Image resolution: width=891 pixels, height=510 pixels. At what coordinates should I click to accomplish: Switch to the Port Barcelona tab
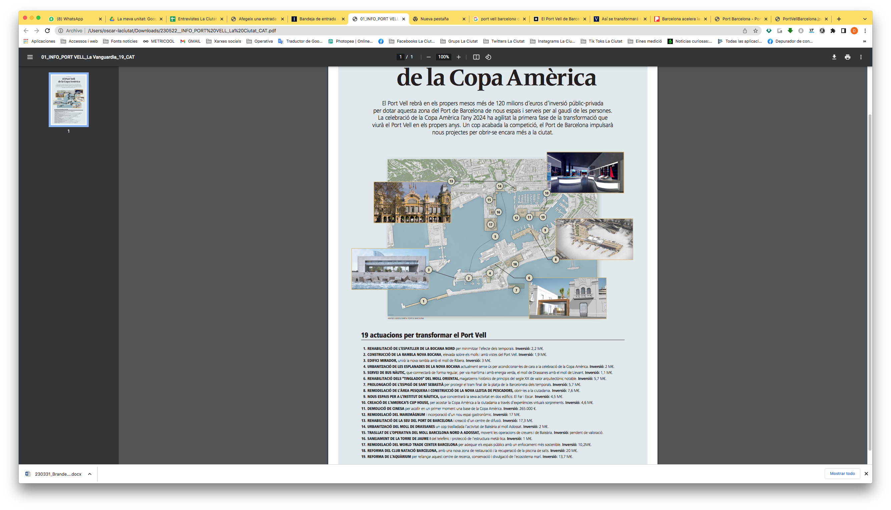pos(741,19)
